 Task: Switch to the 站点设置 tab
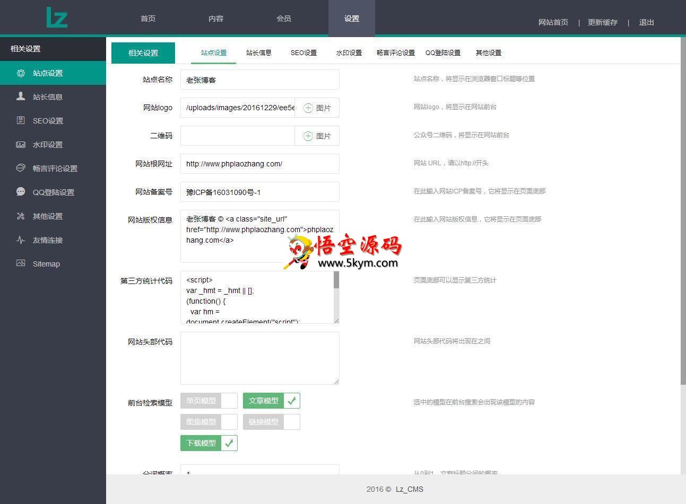pyautogui.click(x=214, y=53)
